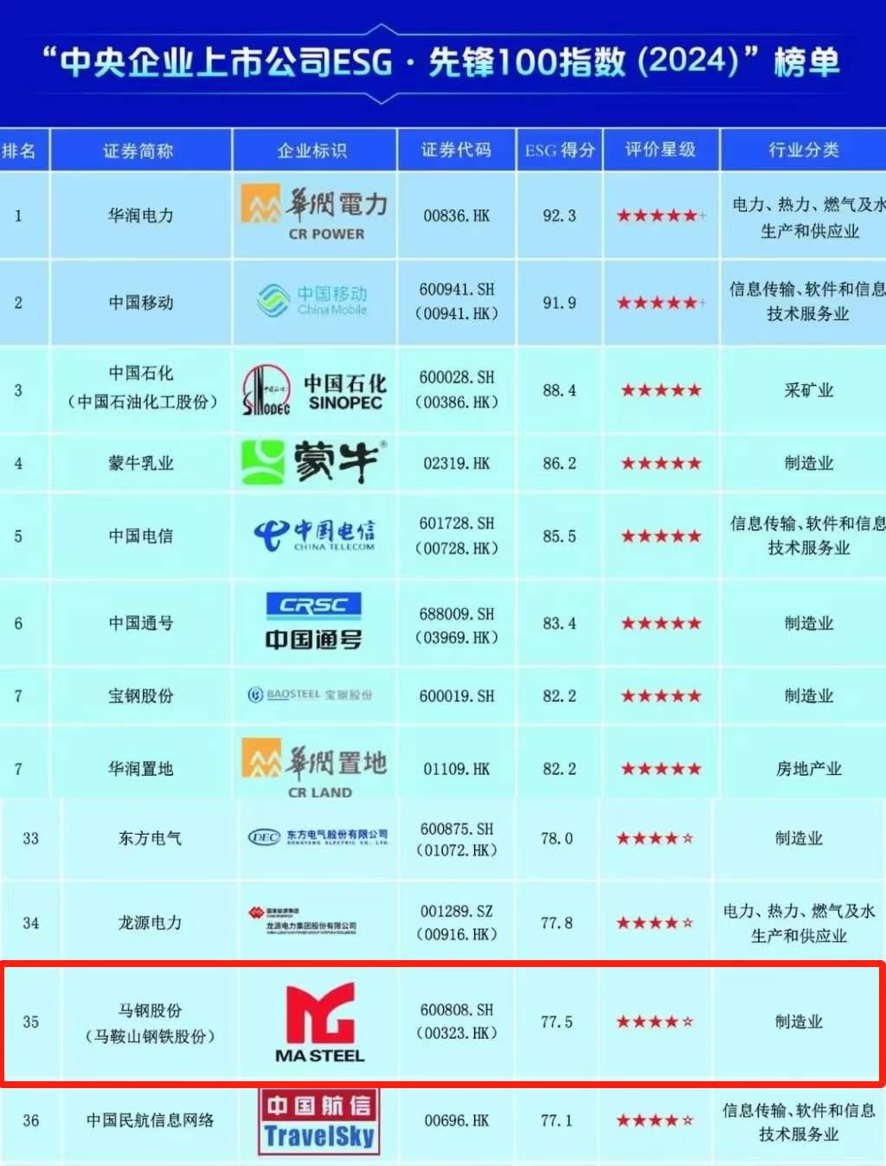The image size is (886, 1166).
Task: Click stock code 688009.SH
Action: coord(457,614)
